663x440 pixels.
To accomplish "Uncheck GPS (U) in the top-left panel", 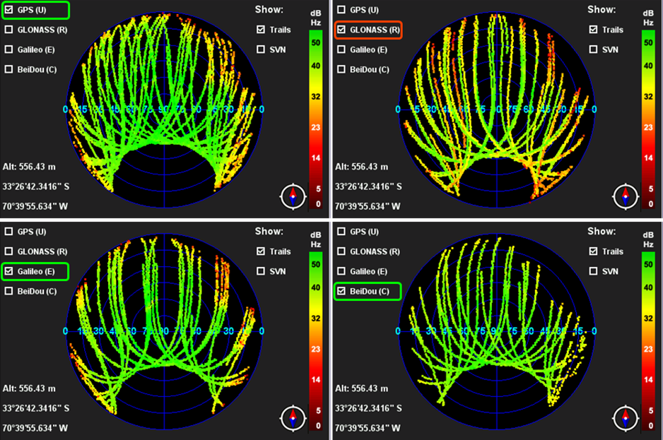I will point(10,10).
